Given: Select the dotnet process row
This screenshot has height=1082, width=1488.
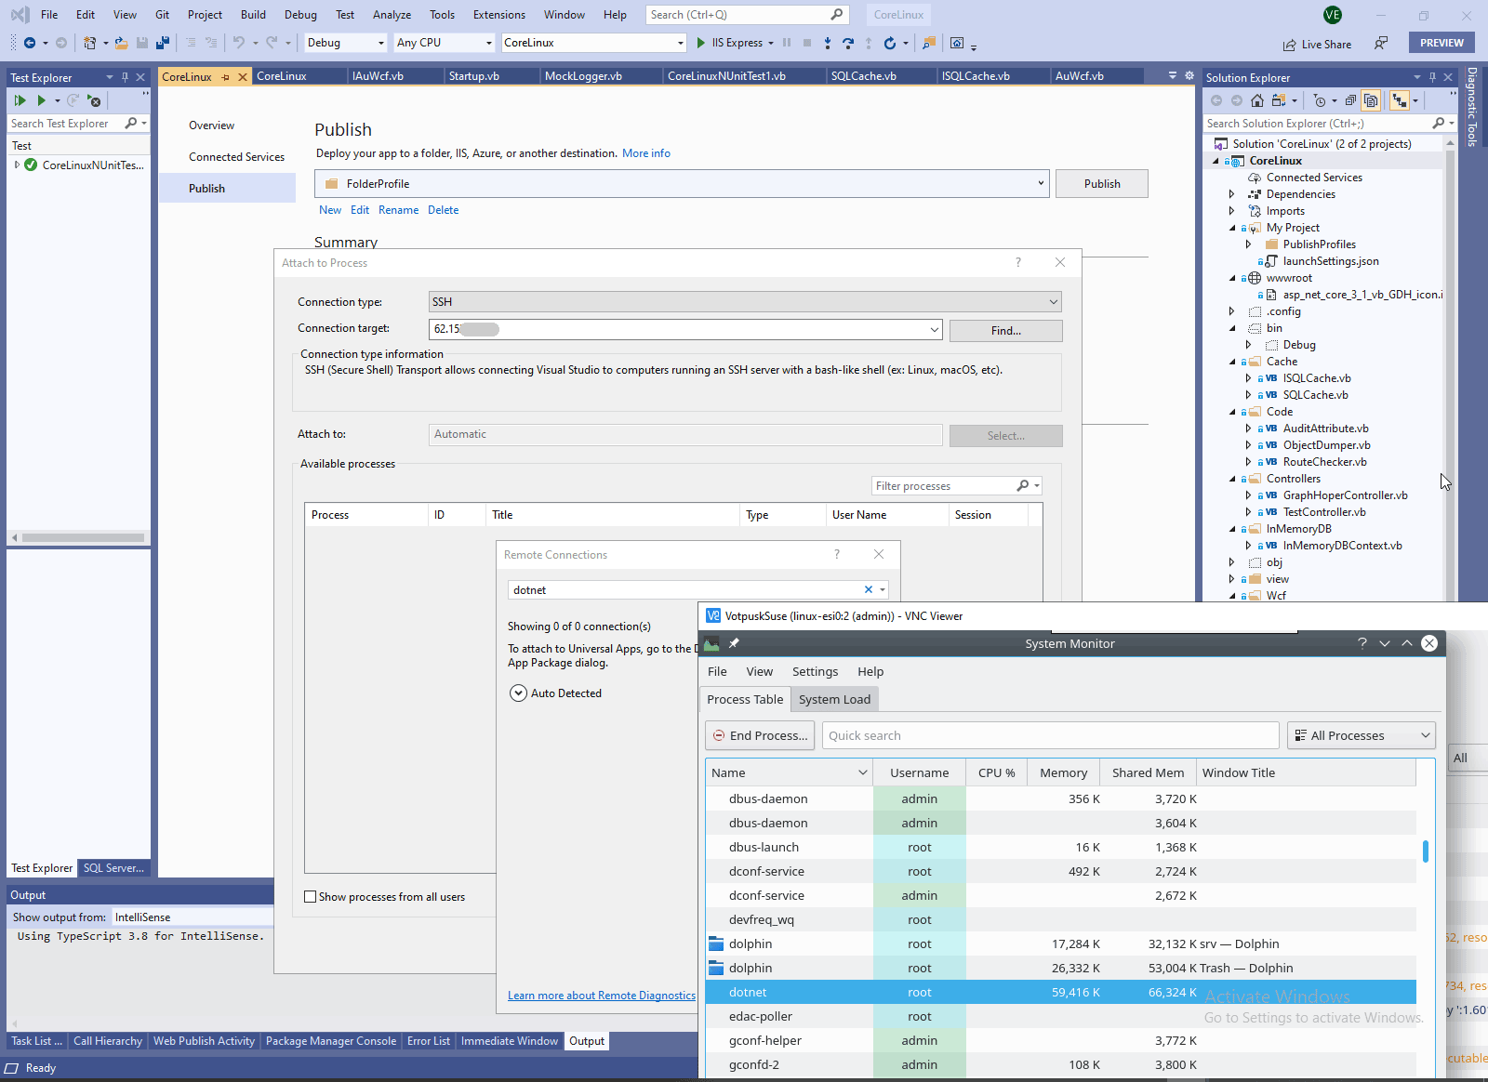Looking at the screenshot, I should coord(1060,992).
